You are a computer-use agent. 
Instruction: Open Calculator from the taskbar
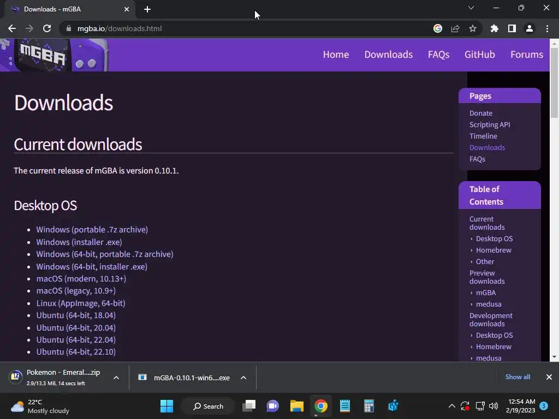(368, 406)
